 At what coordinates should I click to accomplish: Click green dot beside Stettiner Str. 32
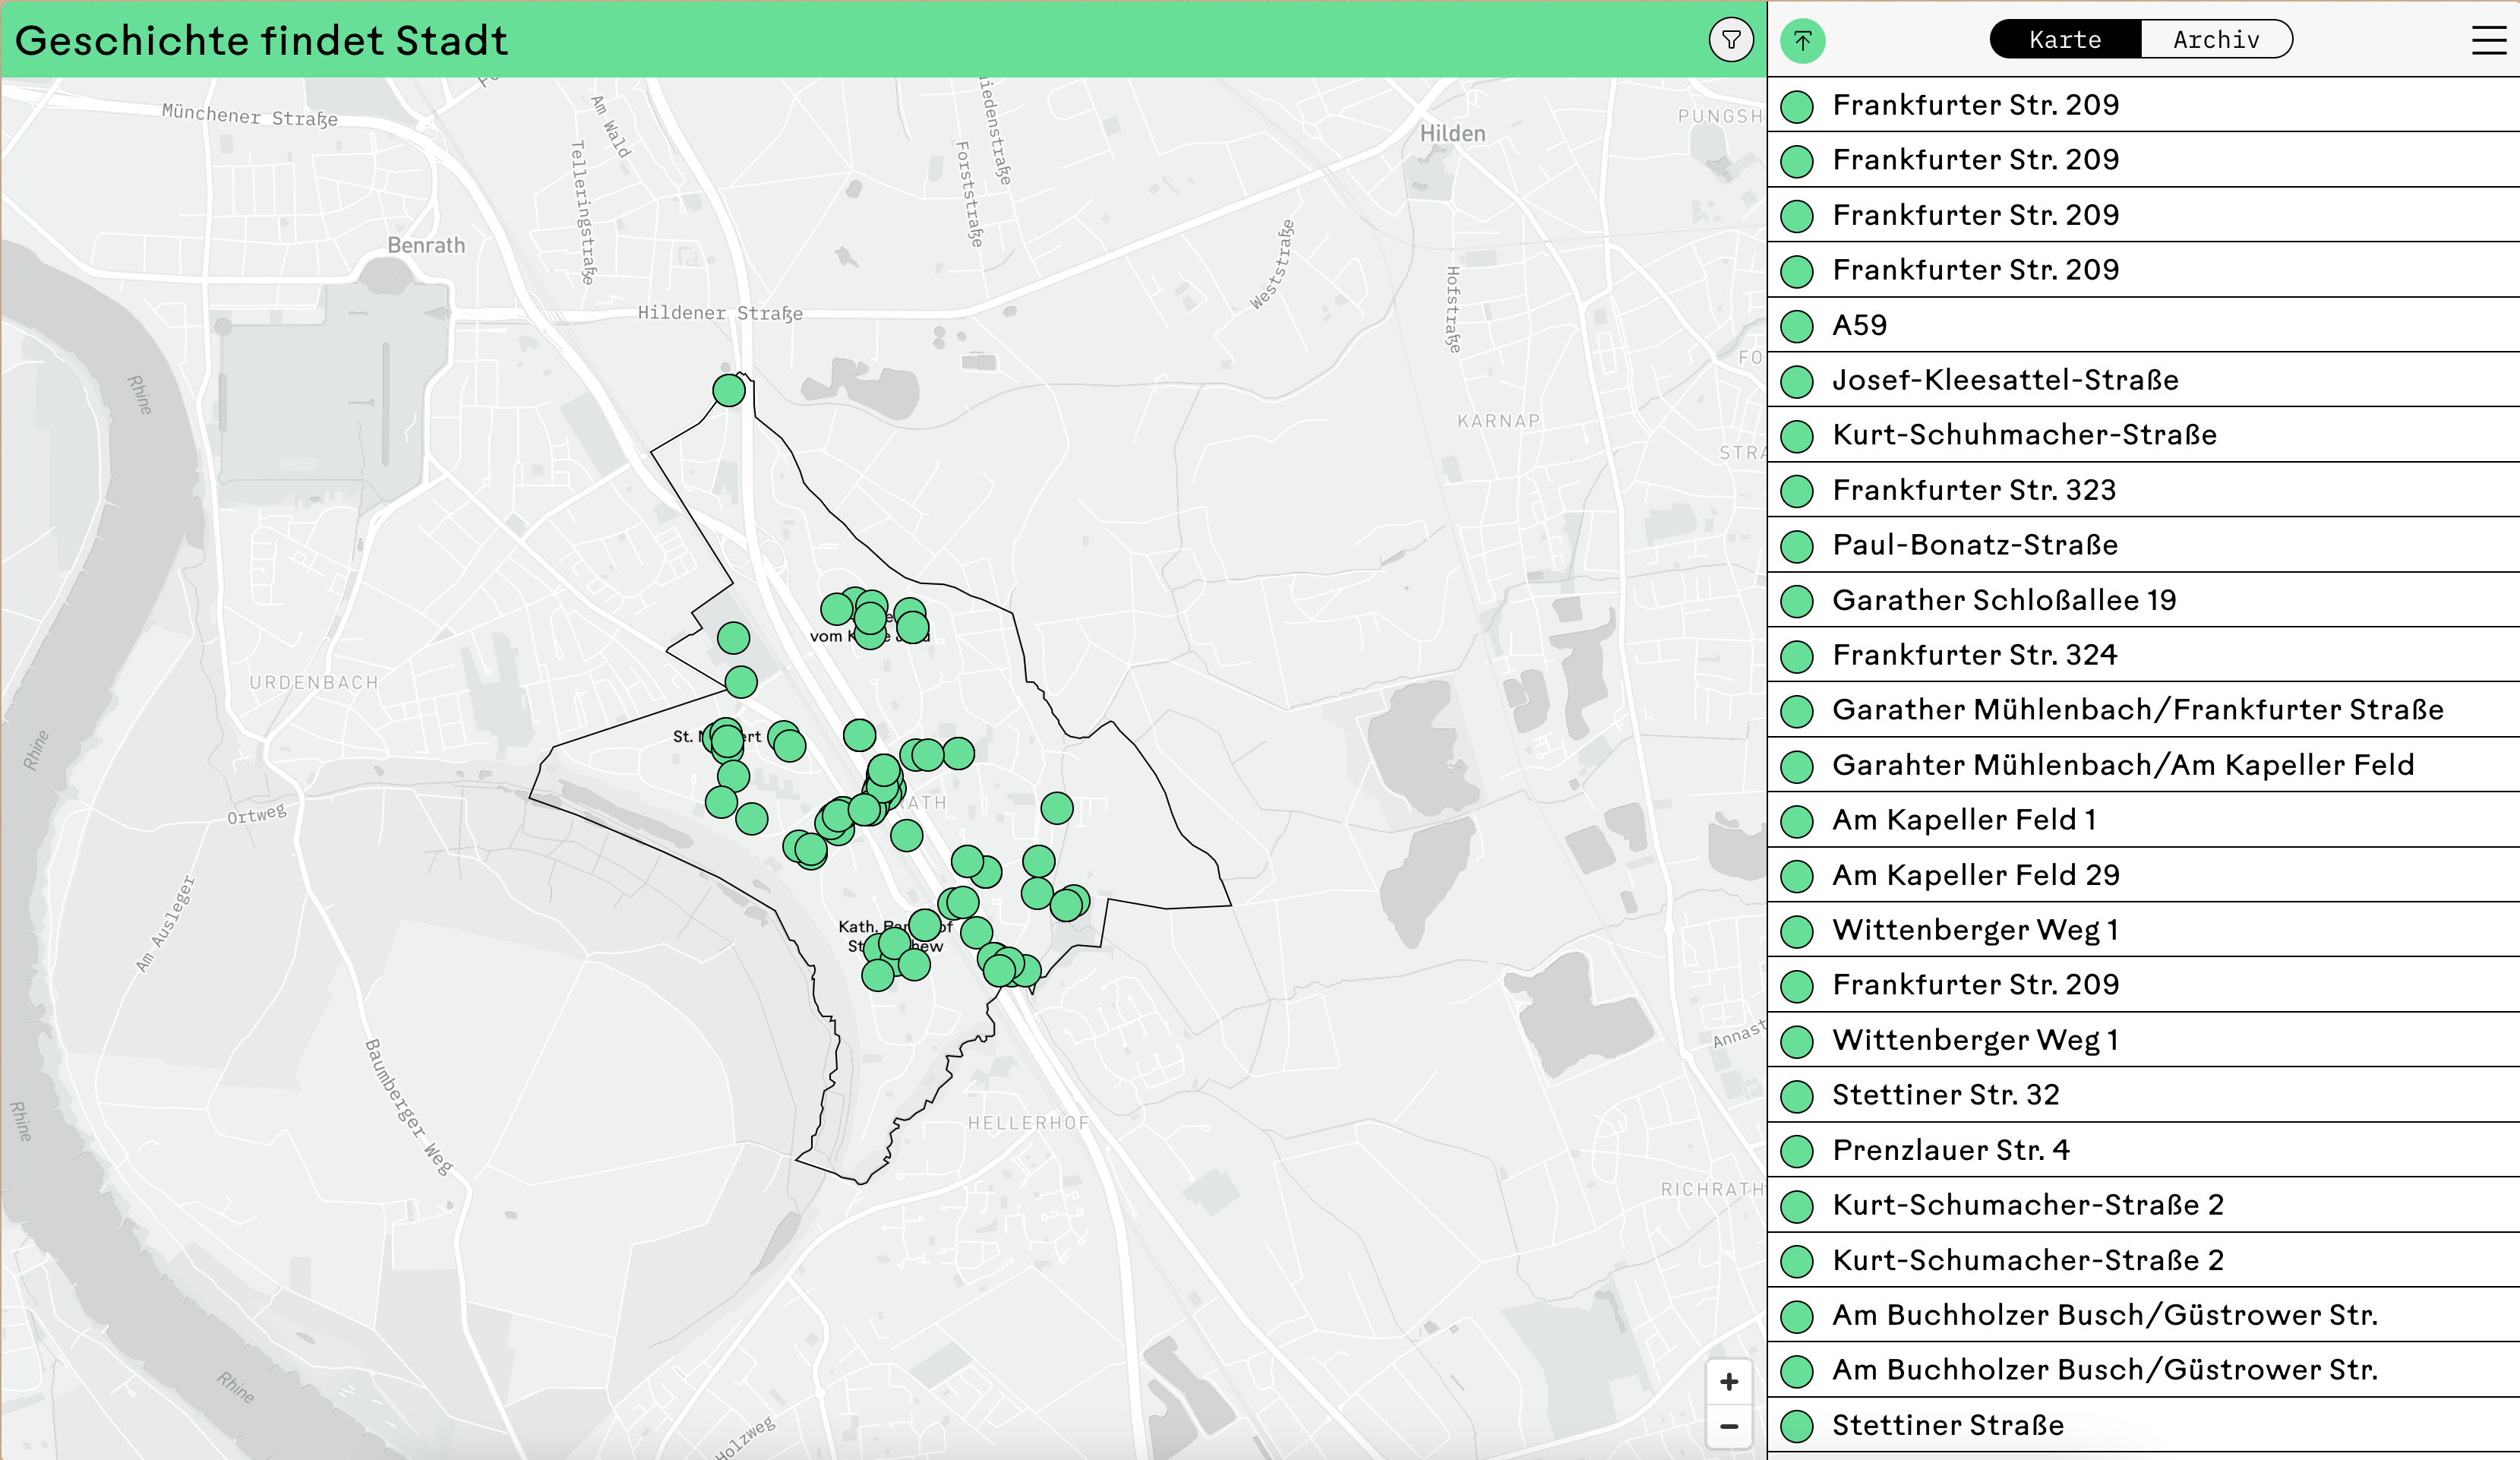point(1797,1096)
